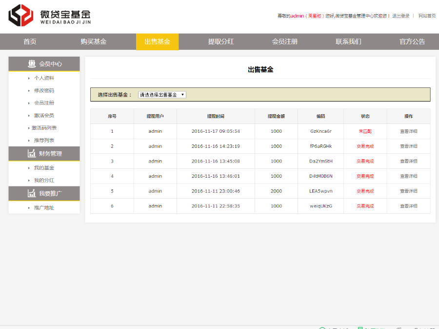
Task: Open the 提取分红 navigation tab
Action: point(221,42)
